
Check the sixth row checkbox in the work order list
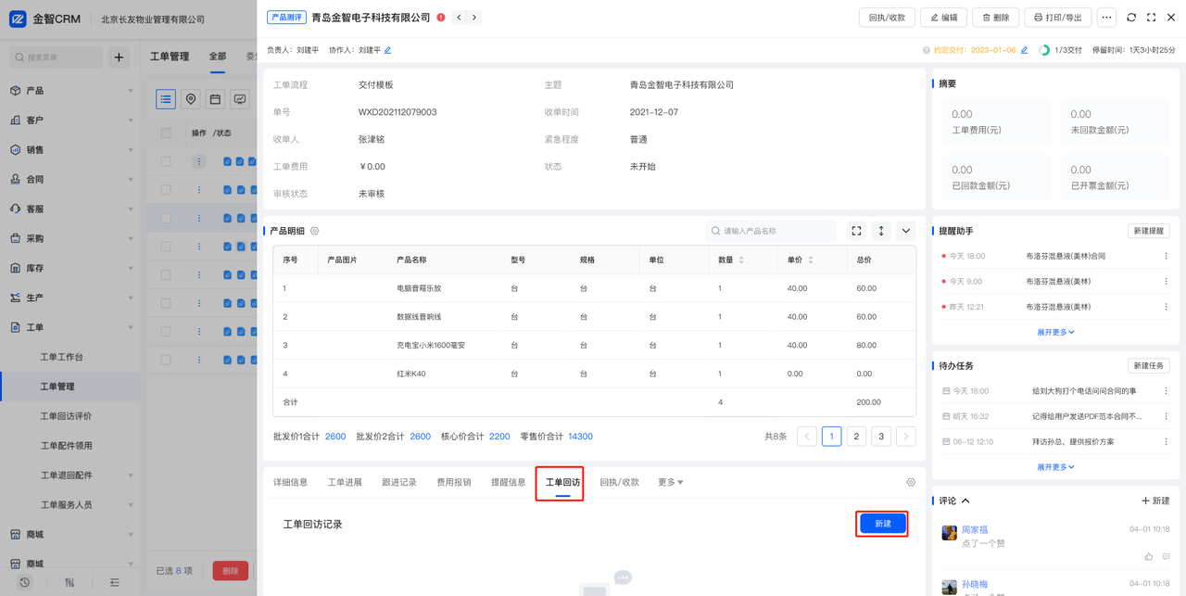point(166,303)
